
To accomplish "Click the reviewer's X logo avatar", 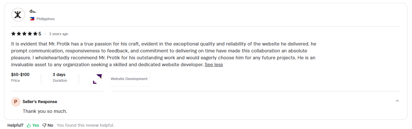I will tap(18, 15).
